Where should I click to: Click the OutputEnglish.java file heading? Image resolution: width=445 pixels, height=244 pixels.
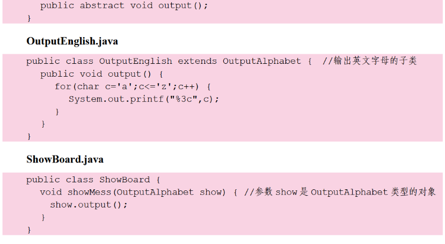coord(72,41)
